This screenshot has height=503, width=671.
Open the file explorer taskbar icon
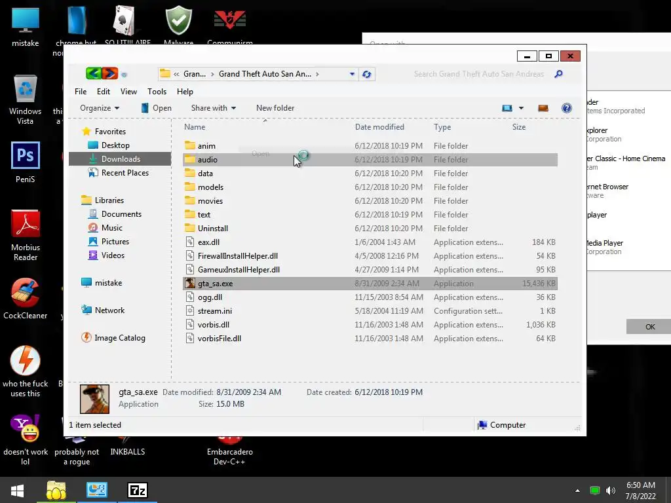tap(56, 490)
